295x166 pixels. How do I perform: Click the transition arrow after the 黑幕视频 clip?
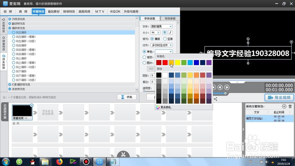coord(35,113)
